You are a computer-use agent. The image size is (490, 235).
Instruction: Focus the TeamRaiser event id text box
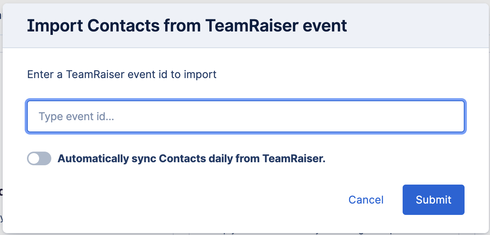[x=245, y=116]
